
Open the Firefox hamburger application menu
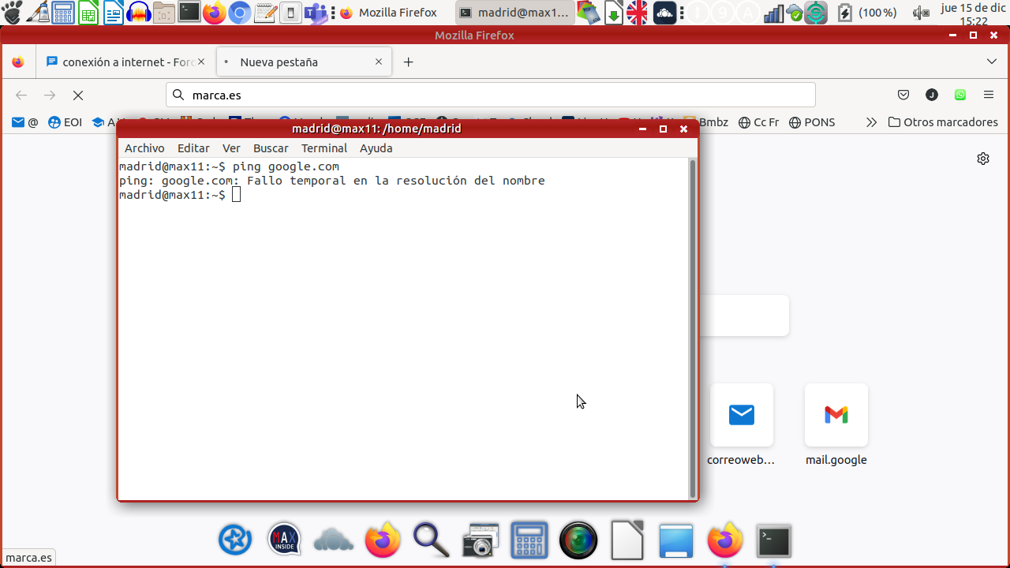pos(988,95)
